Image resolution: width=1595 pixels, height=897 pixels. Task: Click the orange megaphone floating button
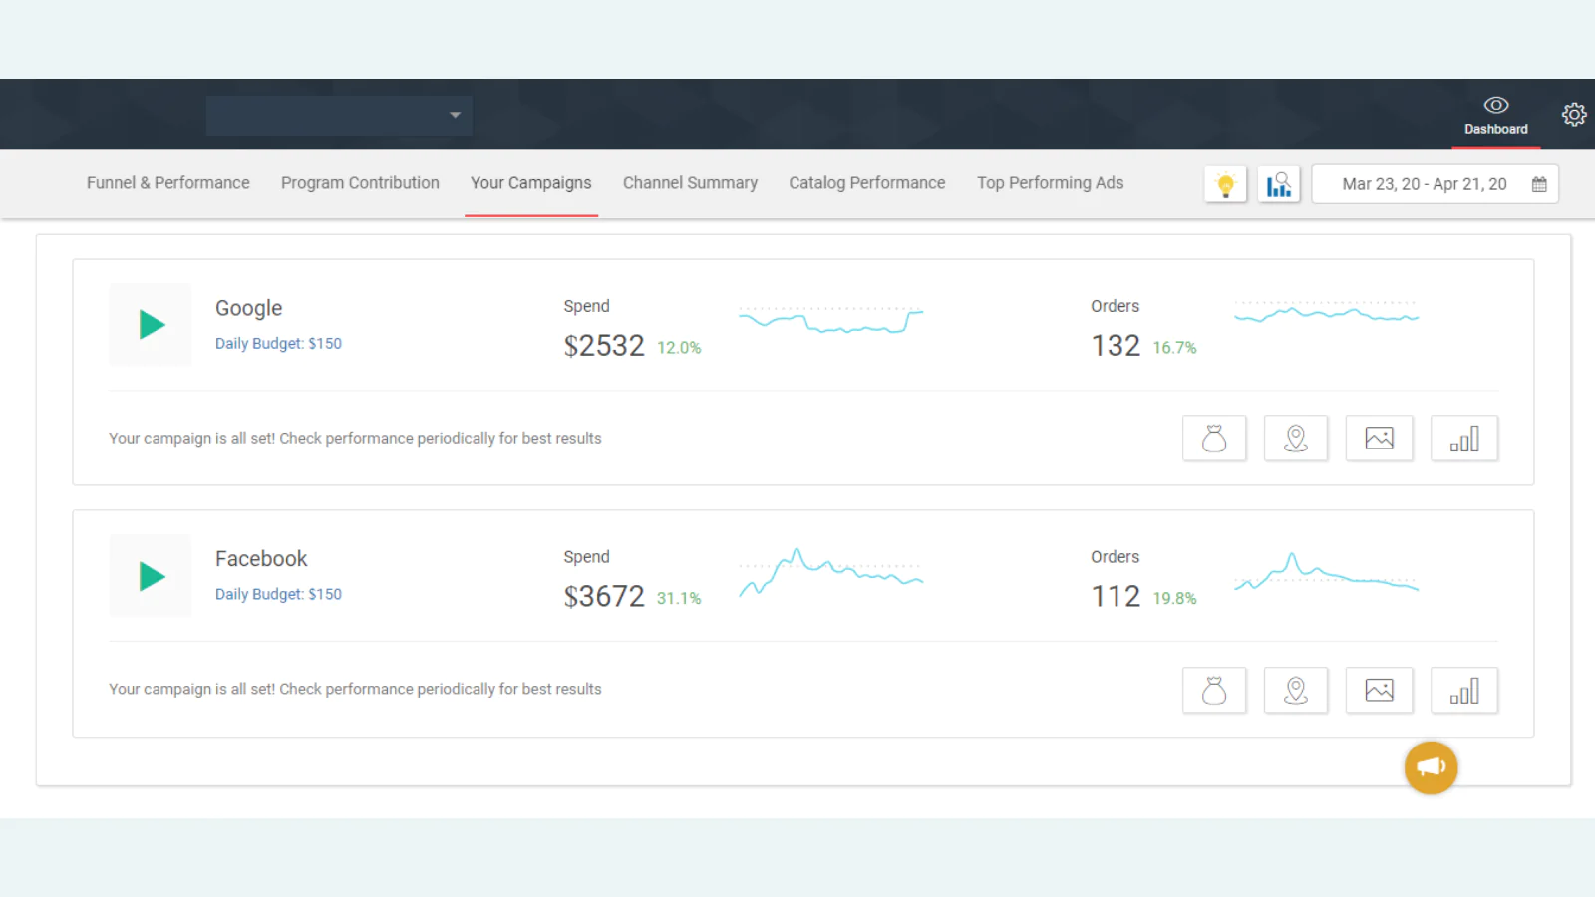[1431, 767]
